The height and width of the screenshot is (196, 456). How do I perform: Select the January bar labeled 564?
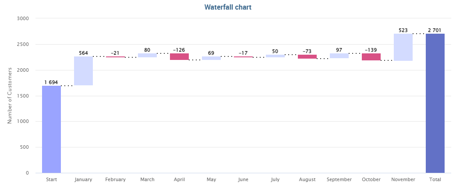tap(84, 71)
